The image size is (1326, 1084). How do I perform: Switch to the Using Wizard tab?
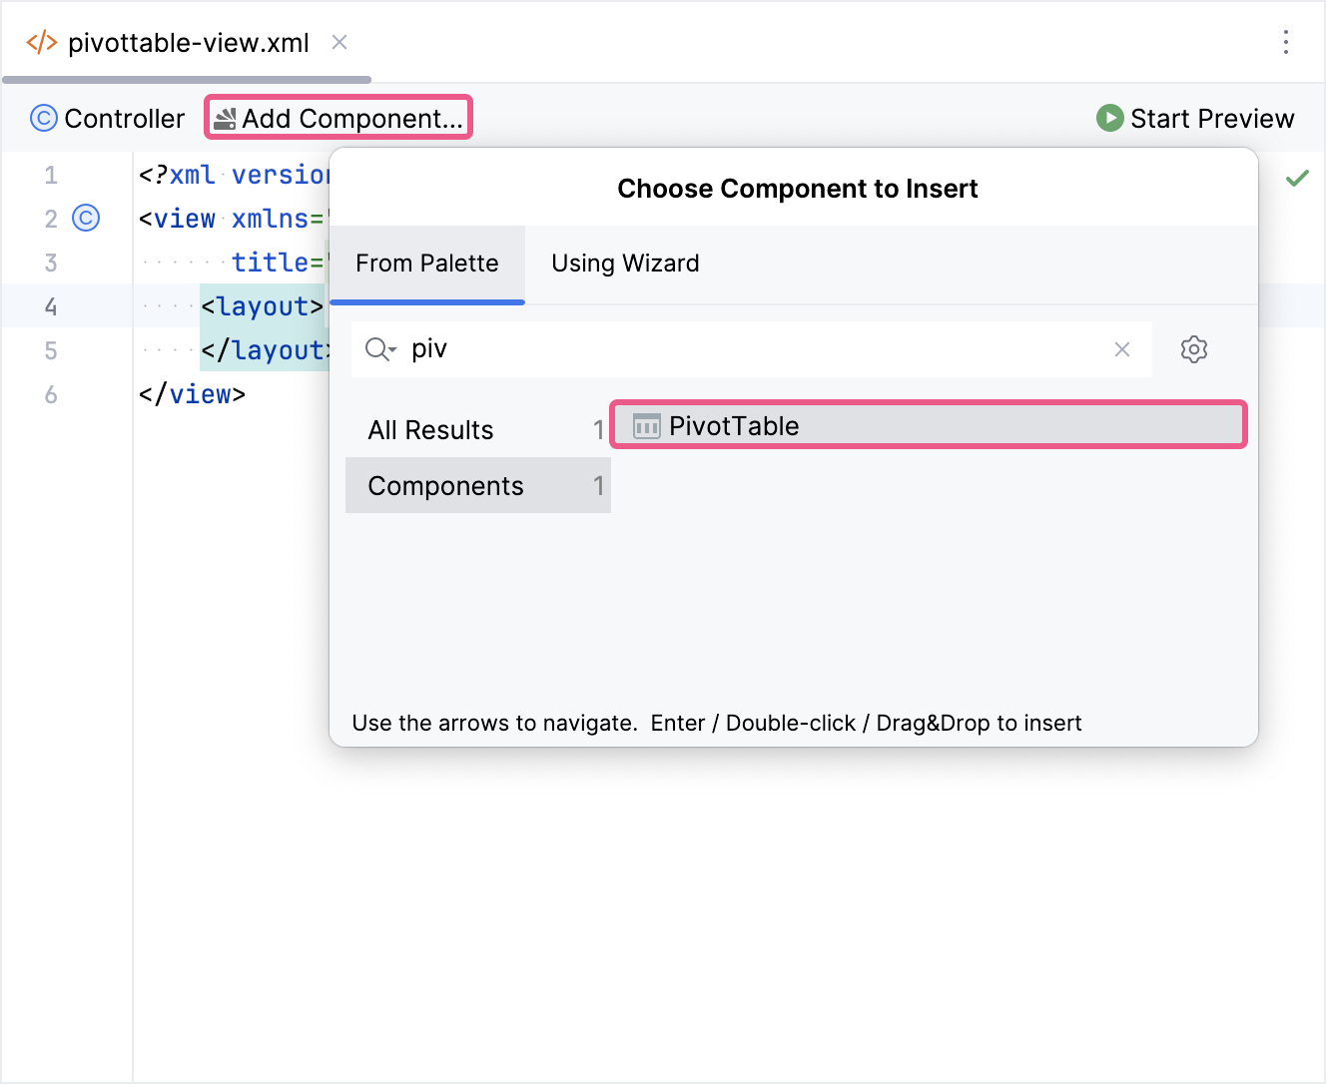(624, 263)
